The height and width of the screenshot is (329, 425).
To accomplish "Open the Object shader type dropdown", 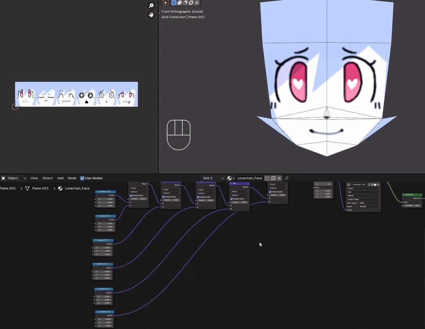I will pyautogui.click(x=14, y=178).
